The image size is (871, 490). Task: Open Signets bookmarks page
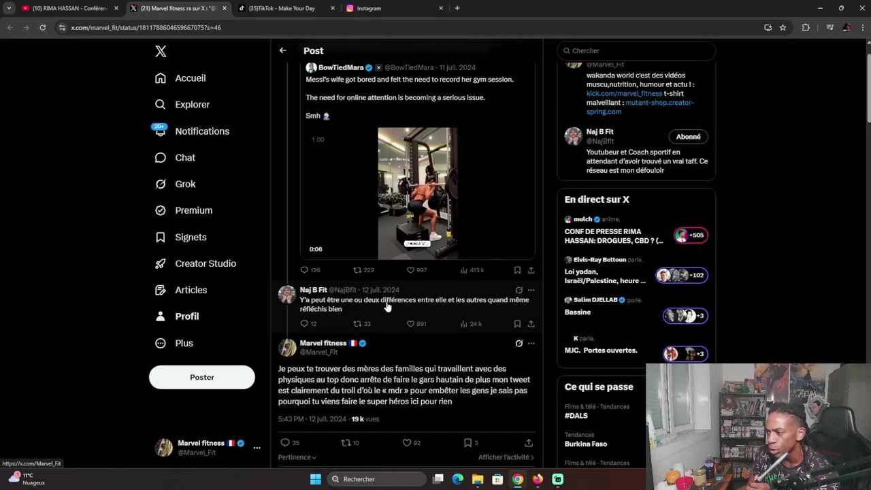[180, 238]
